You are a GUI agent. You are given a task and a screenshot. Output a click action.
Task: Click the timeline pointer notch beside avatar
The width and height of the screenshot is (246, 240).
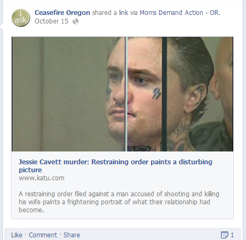point(2,27)
